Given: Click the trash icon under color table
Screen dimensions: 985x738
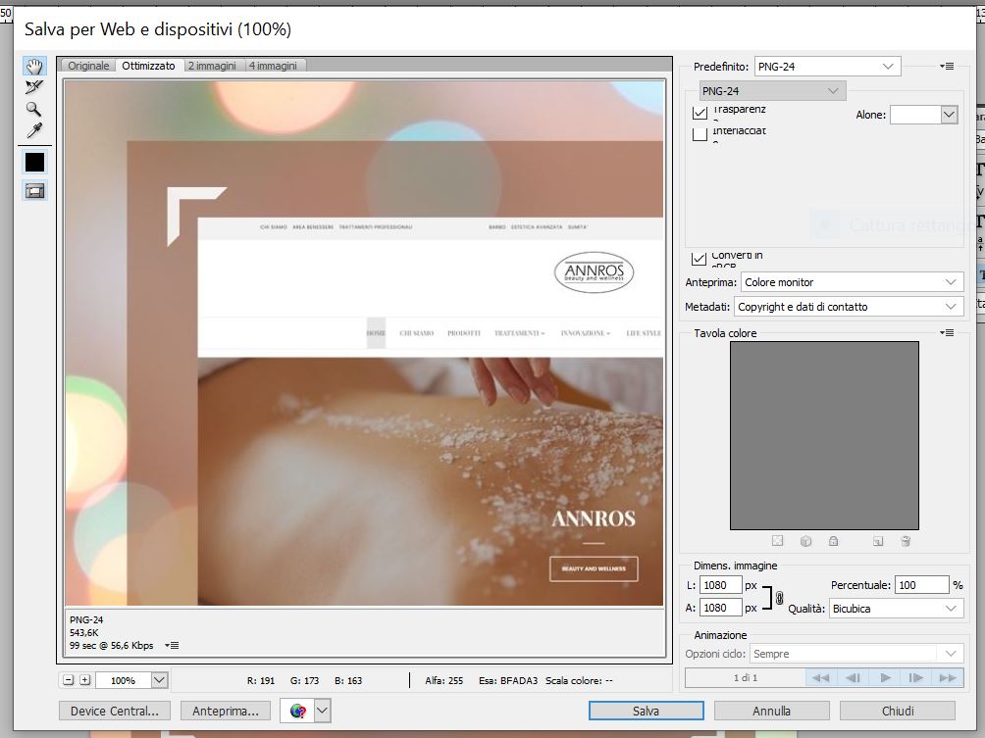Looking at the screenshot, I should 906,541.
